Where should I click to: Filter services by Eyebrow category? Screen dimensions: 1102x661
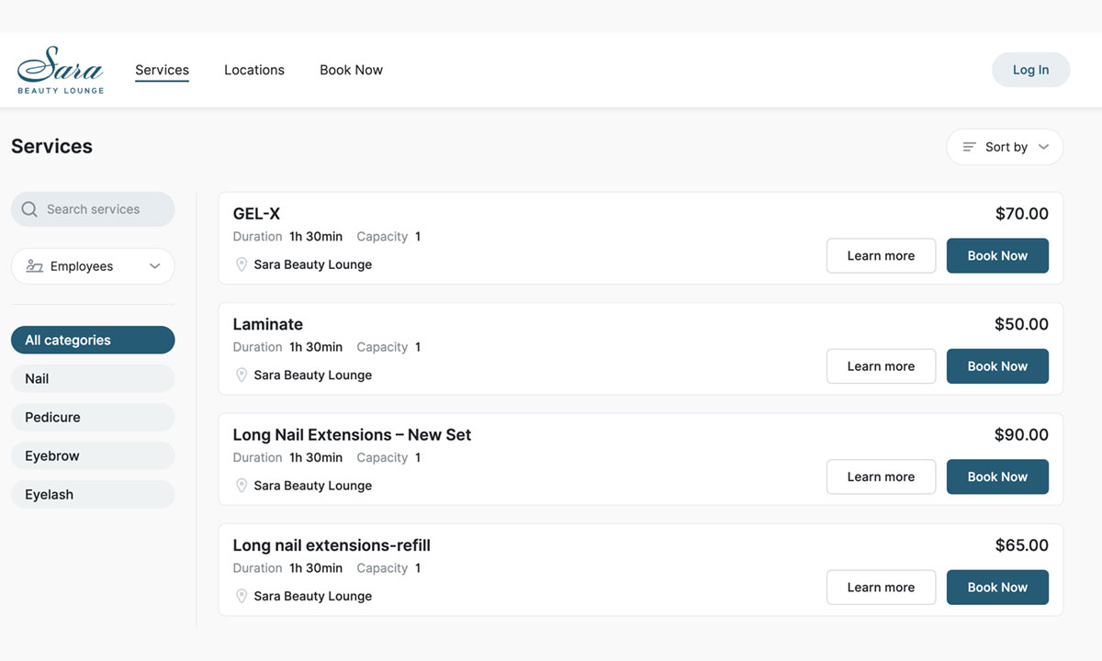tap(93, 455)
